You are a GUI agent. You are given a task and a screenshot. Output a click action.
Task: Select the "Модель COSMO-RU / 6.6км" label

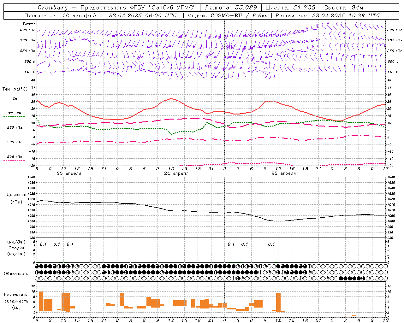tap(228, 15)
